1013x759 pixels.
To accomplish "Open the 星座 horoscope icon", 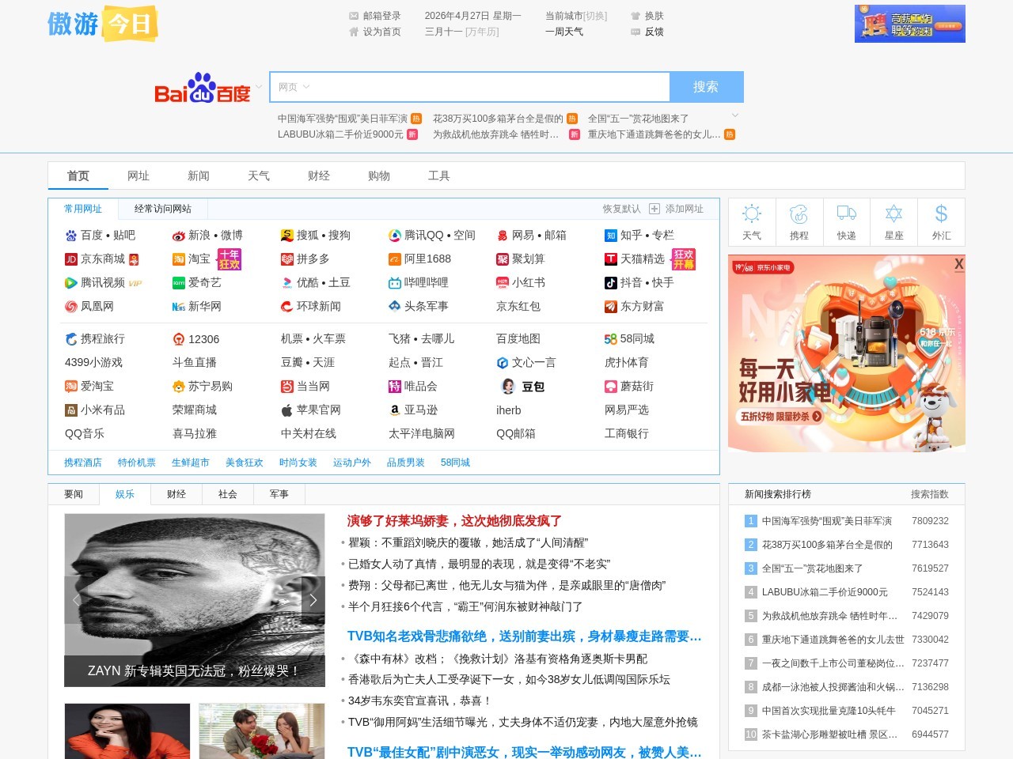I will (894, 221).
